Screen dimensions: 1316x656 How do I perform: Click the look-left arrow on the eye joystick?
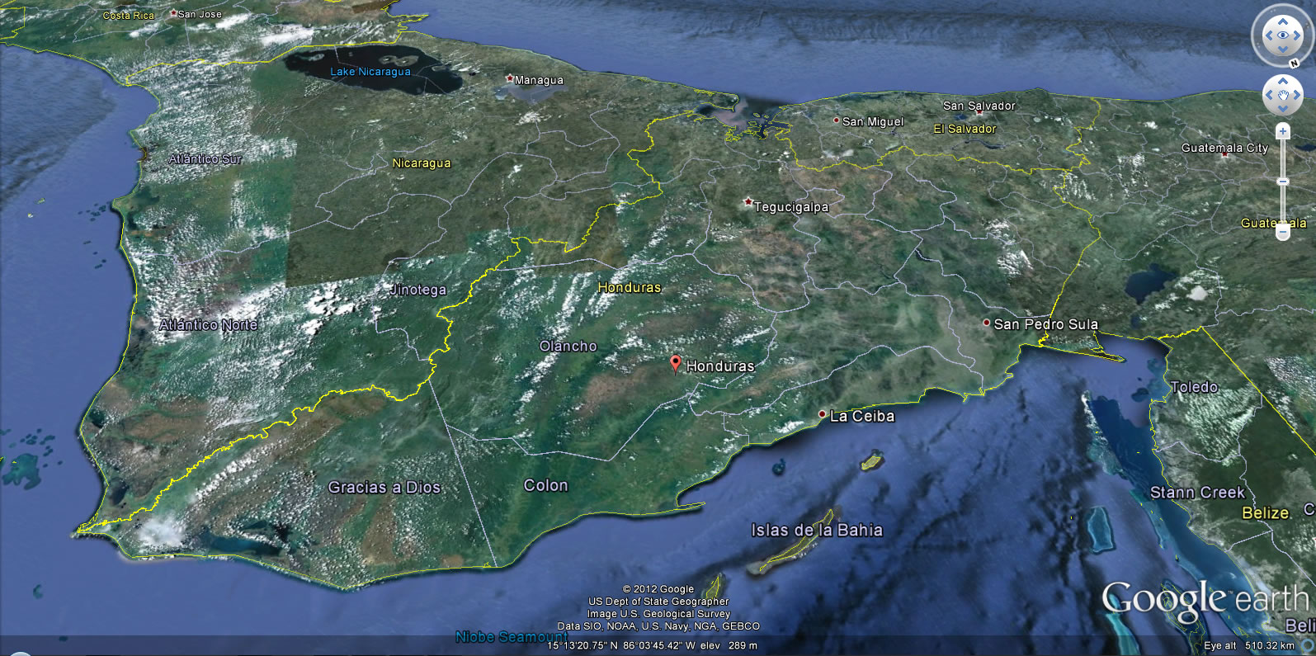(1267, 35)
